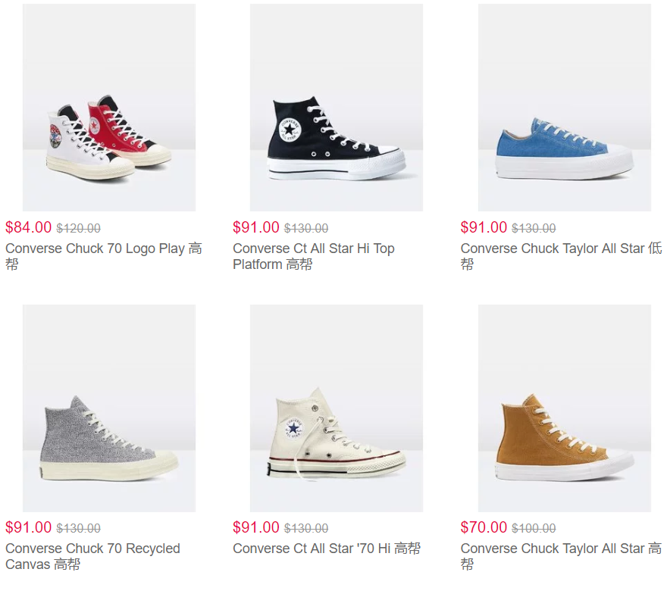
Task: Click the $91.00 price under grey shoe
Action: (29, 527)
